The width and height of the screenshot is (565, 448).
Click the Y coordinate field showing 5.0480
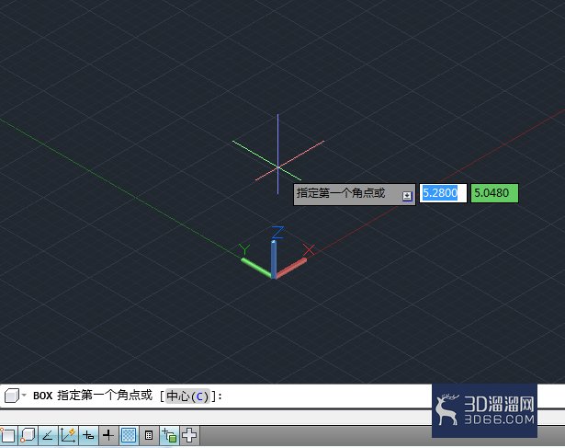point(494,193)
